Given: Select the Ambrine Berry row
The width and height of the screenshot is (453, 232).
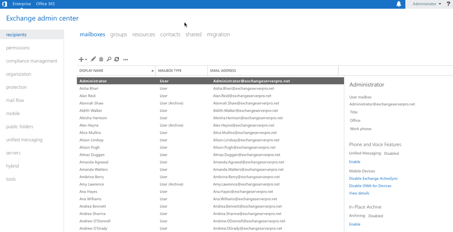Looking at the screenshot, I should point(210,177).
